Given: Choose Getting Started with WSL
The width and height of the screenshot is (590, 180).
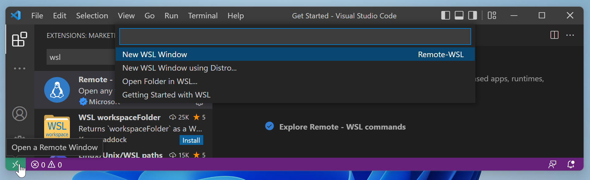Looking at the screenshot, I should pyautogui.click(x=166, y=95).
